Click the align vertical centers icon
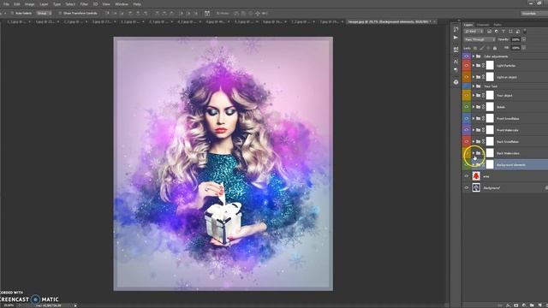The image size is (548, 308). 115,14
